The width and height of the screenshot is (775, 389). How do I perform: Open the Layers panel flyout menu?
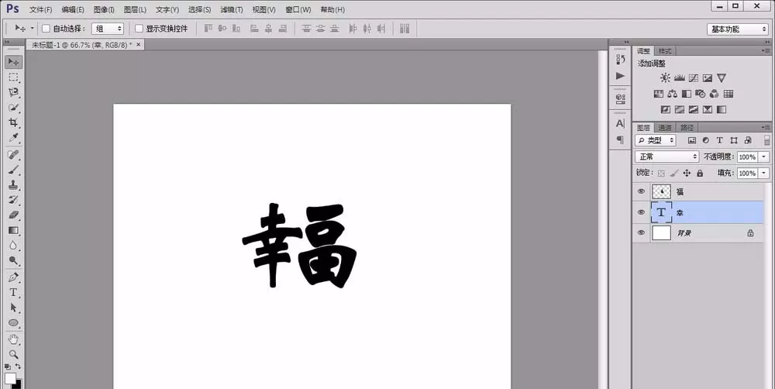tap(766, 128)
